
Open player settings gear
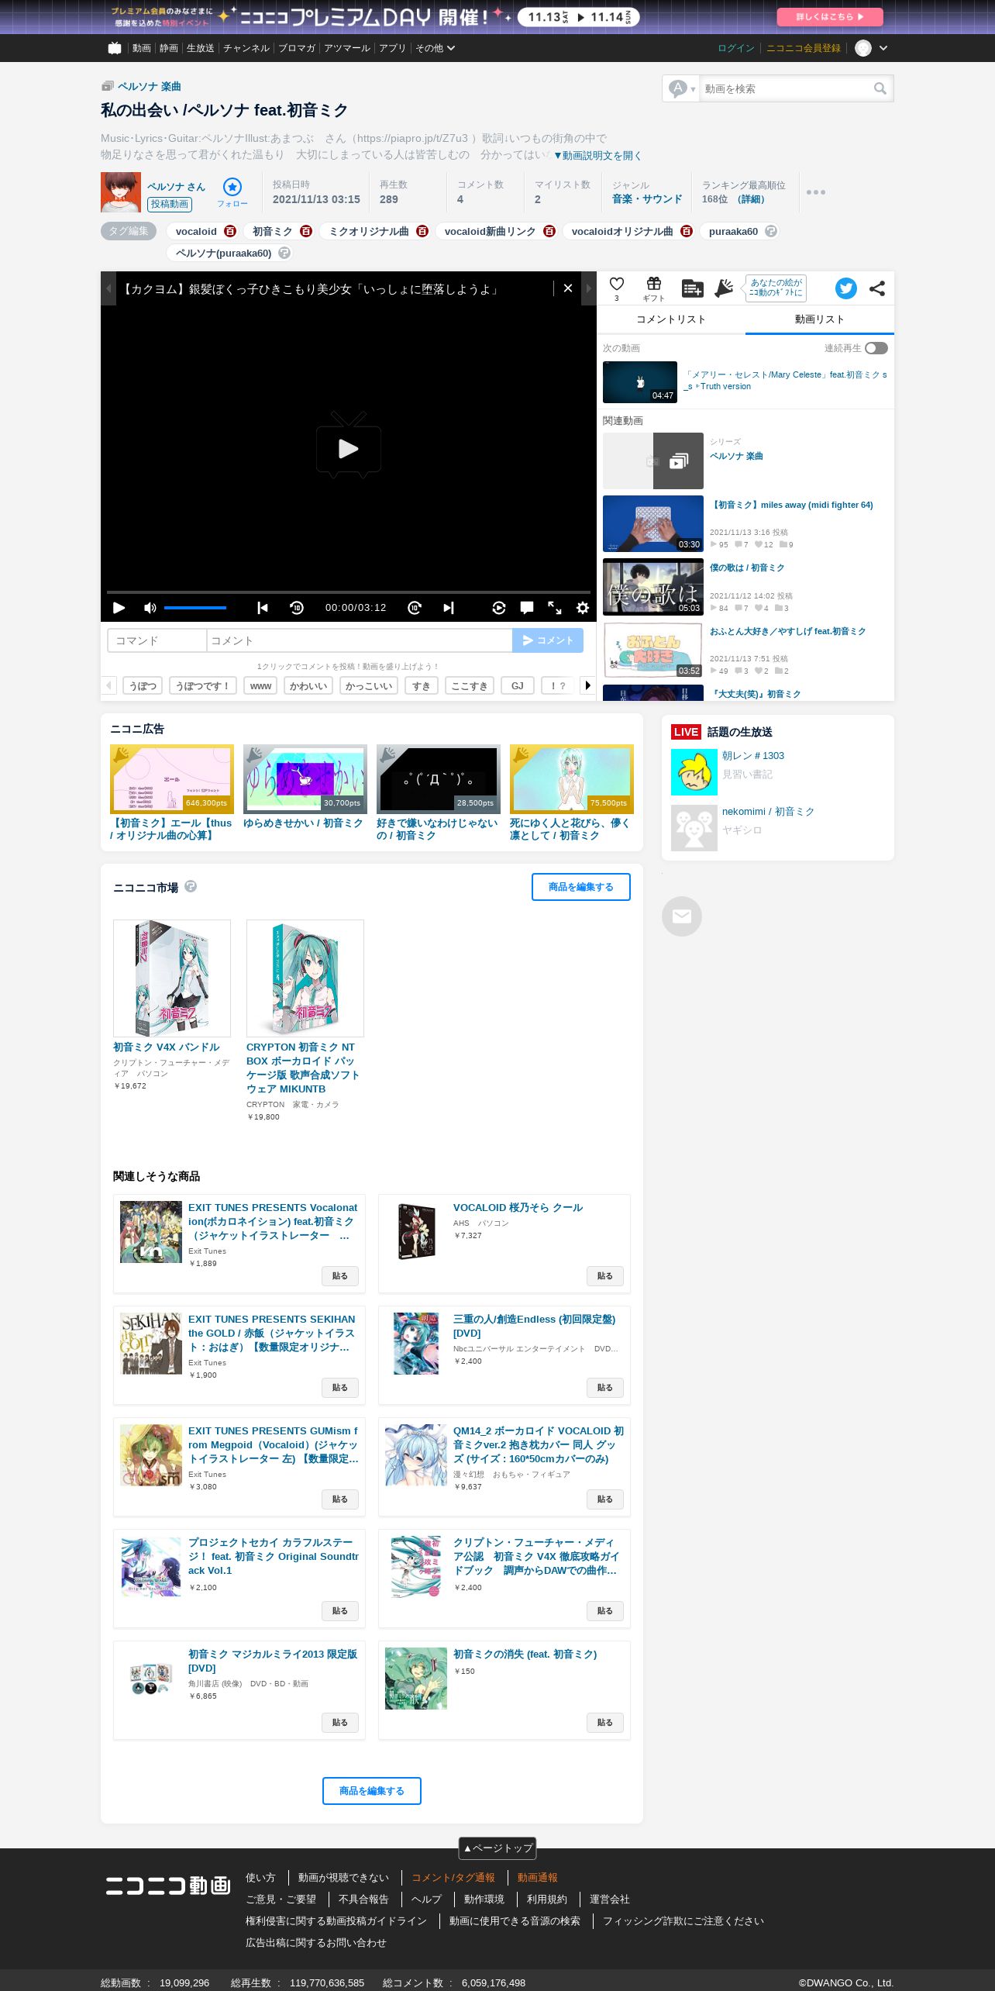[583, 608]
